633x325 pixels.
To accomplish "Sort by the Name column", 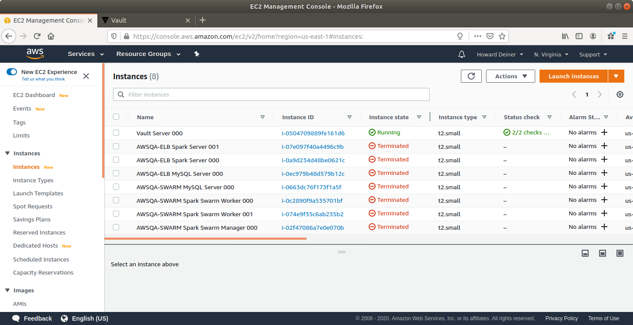I will coord(262,117).
